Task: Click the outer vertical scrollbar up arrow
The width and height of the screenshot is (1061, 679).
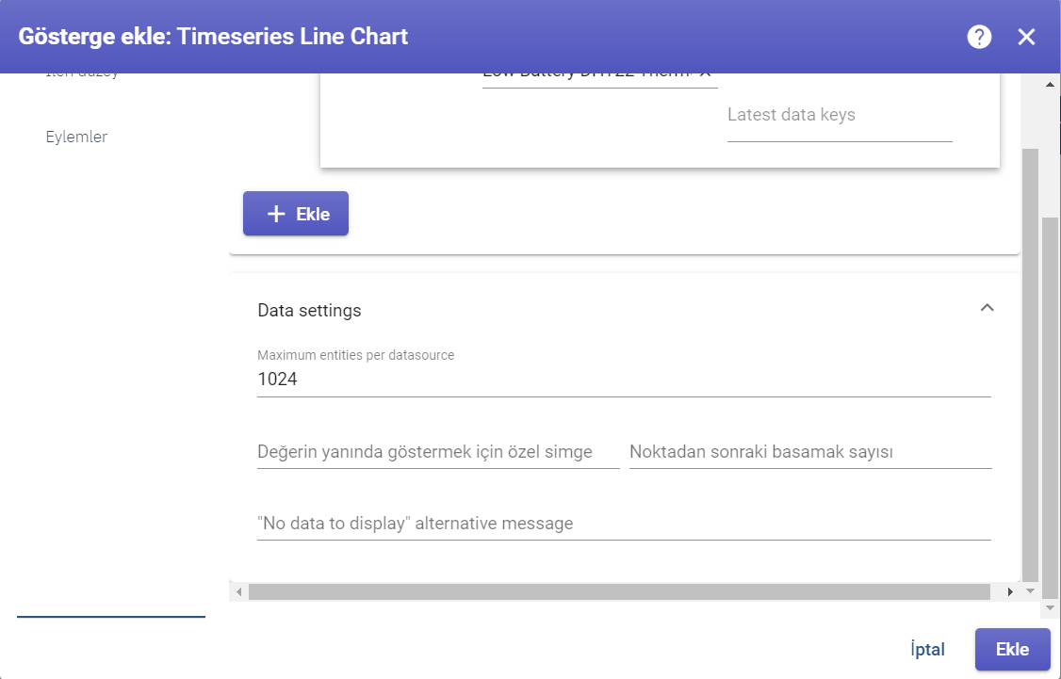Action: coord(1051,85)
